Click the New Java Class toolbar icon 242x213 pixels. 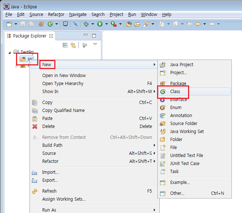(50, 24)
